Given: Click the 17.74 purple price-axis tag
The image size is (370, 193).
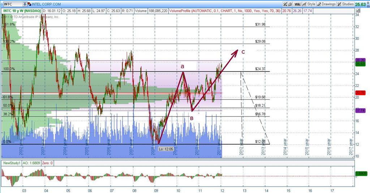Looking at the screenshot, I should click(x=360, y=110).
